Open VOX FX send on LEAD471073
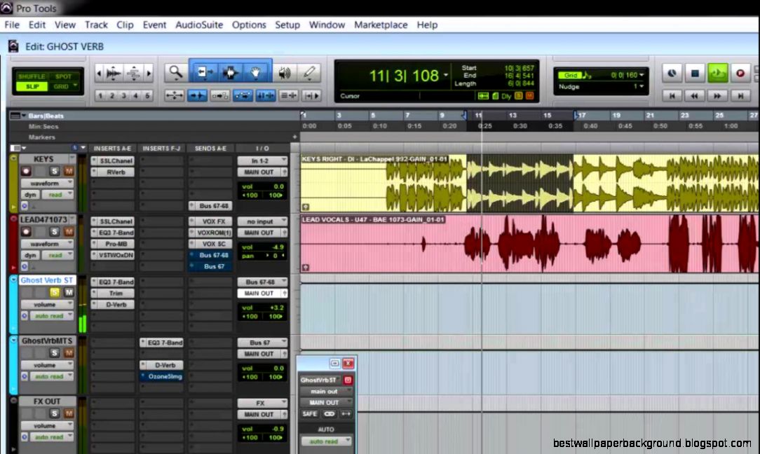The image size is (760, 454). tap(210, 221)
